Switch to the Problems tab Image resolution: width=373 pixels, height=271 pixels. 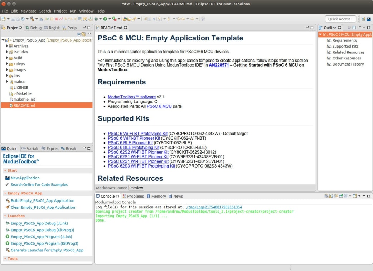133,196
